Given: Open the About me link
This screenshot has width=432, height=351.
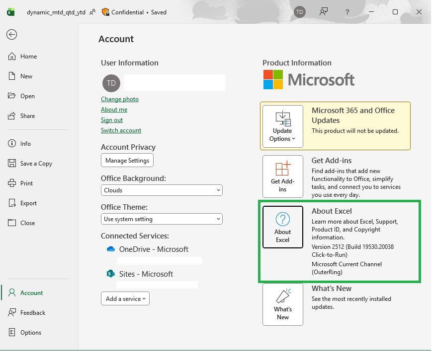Looking at the screenshot, I should point(114,110).
